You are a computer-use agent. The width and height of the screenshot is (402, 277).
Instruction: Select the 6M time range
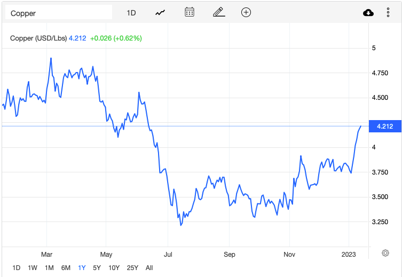point(66,268)
